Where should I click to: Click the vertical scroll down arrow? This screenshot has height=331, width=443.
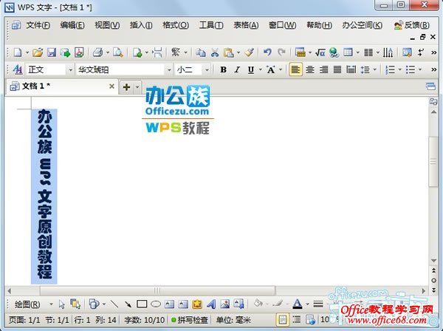[433, 261]
